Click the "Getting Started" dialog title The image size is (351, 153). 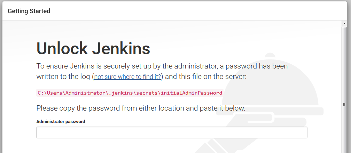coord(29,11)
